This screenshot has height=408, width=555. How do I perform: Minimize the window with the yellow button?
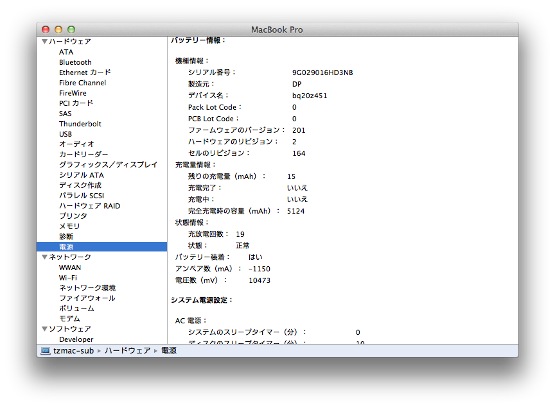[x=58, y=30]
